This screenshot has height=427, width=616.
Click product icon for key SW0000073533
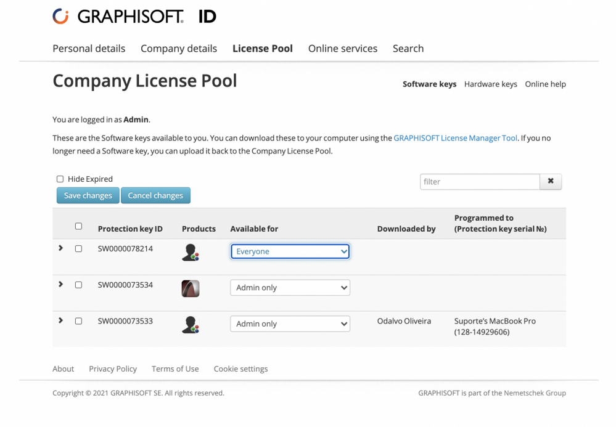click(191, 325)
